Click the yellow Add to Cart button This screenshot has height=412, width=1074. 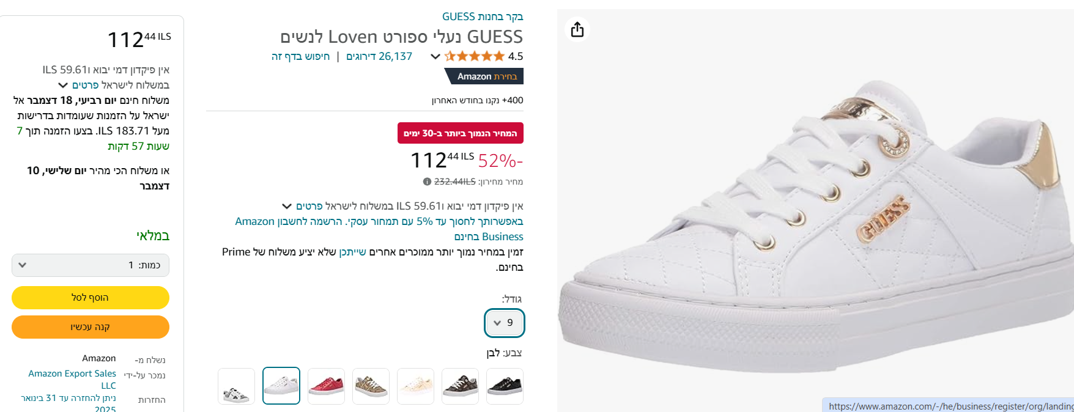(x=91, y=298)
